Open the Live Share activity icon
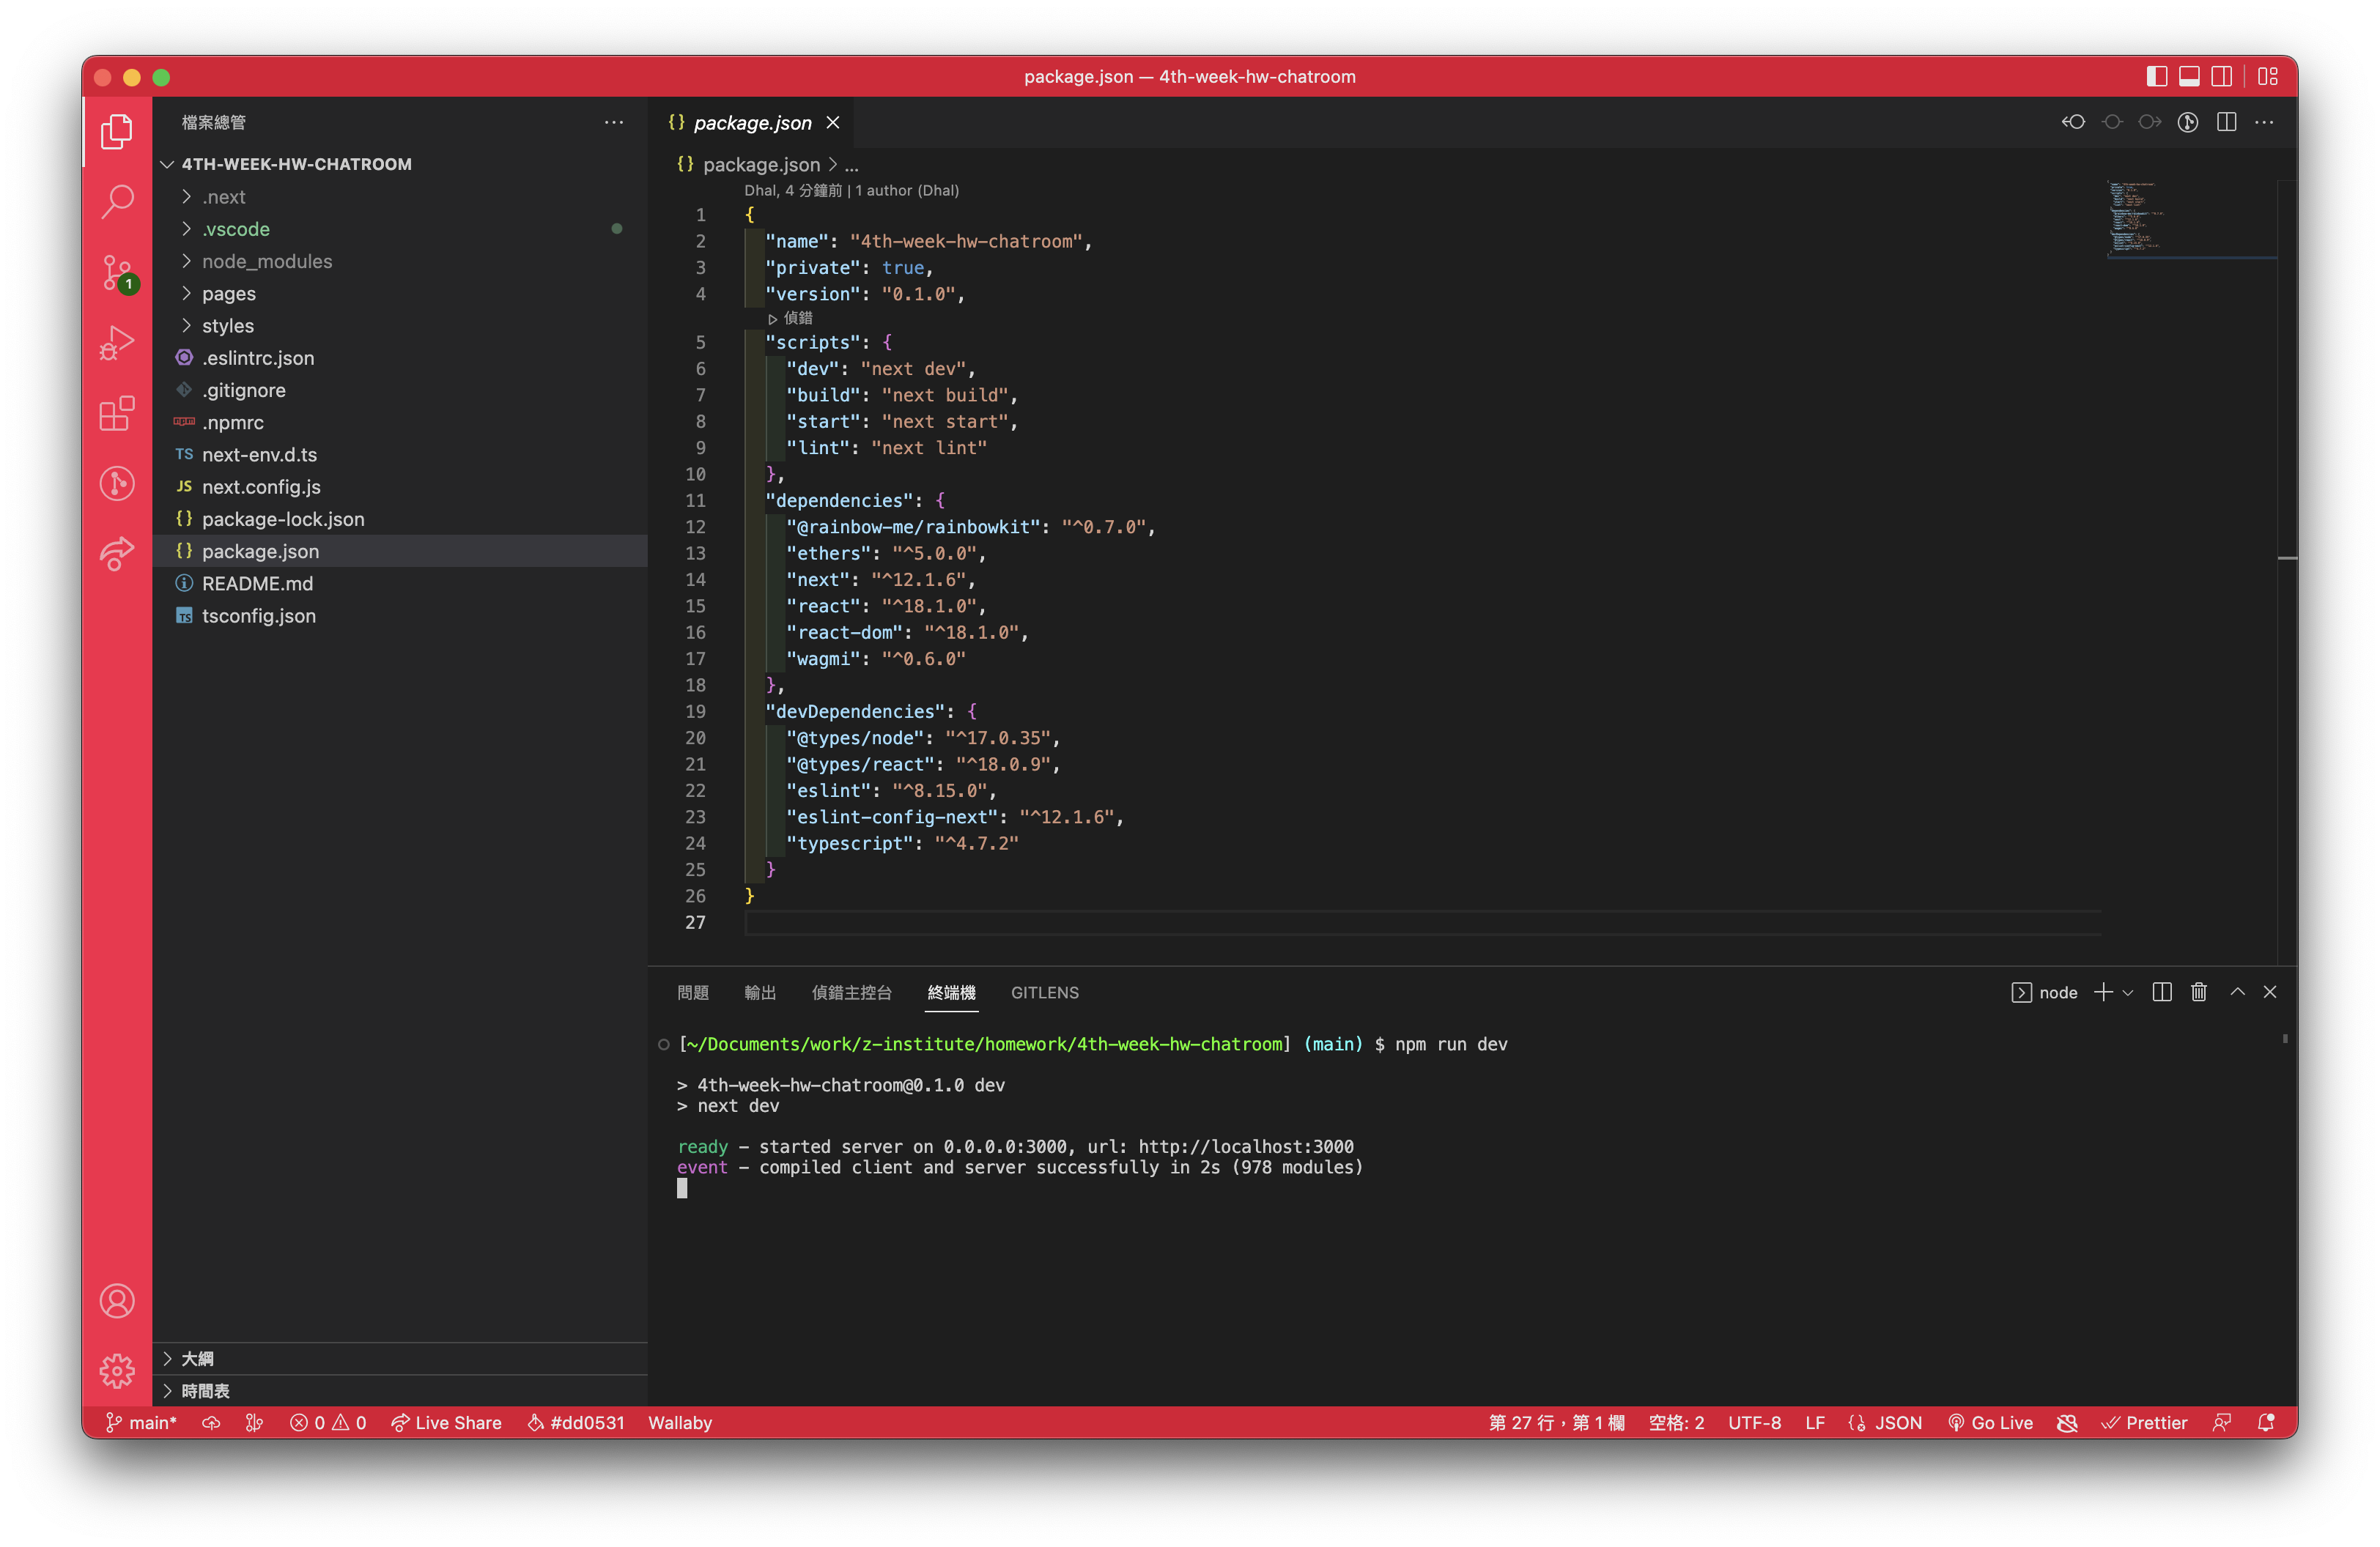The height and width of the screenshot is (1547, 2380). pyautogui.click(x=117, y=552)
